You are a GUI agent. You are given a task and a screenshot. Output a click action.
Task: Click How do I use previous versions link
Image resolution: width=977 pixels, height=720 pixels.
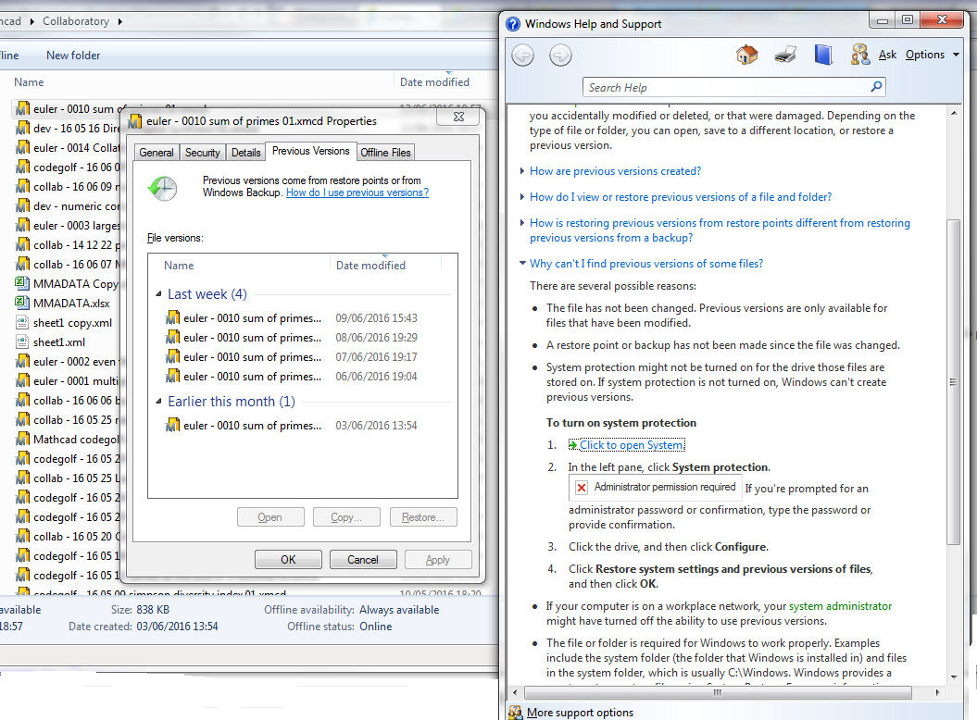click(357, 193)
